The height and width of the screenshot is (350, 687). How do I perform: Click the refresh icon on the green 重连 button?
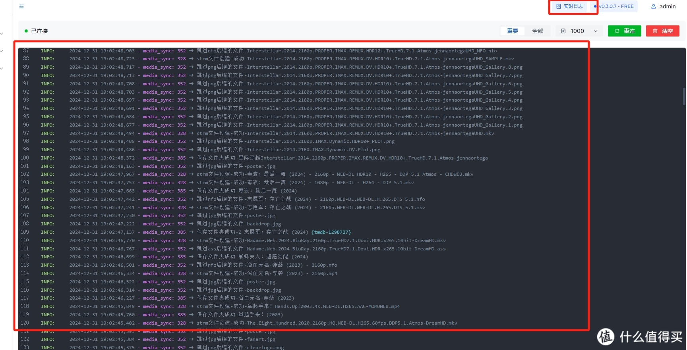pos(617,31)
